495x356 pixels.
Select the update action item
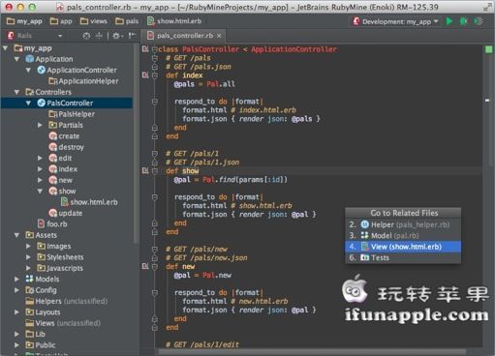66,213
